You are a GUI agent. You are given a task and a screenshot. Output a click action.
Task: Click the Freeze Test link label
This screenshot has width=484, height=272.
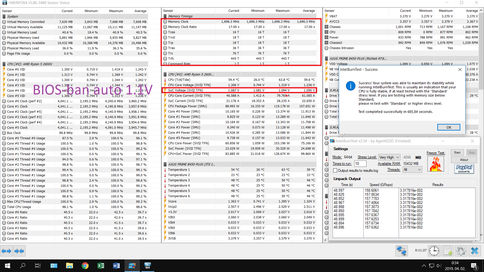point(436,153)
